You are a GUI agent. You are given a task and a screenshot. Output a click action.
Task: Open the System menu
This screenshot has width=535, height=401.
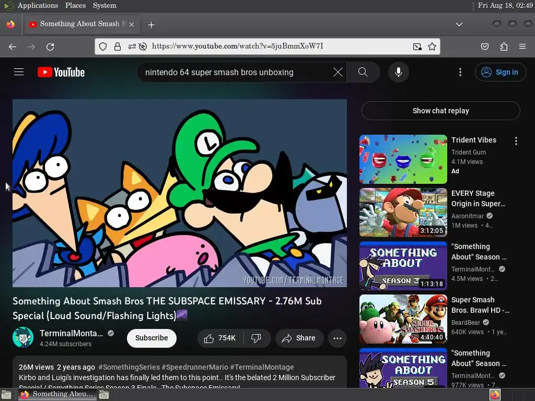pyautogui.click(x=104, y=5)
